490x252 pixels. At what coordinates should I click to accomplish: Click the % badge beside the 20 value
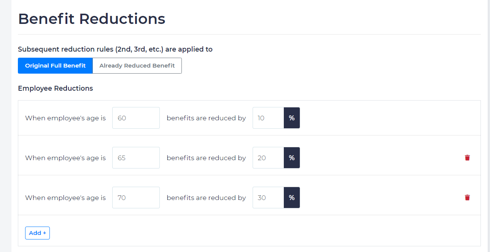pos(291,157)
